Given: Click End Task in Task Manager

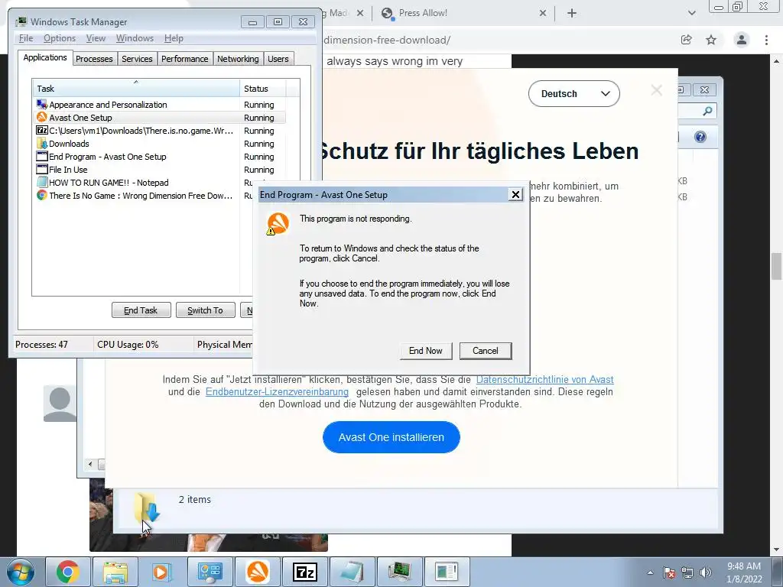Looking at the screenshot, I should click(141, 310).
